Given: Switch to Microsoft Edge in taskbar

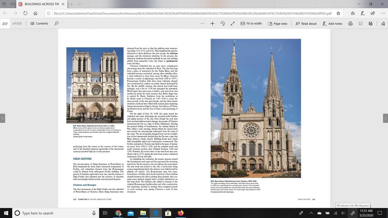Looking at the screenshot, I should click(156, 213).
